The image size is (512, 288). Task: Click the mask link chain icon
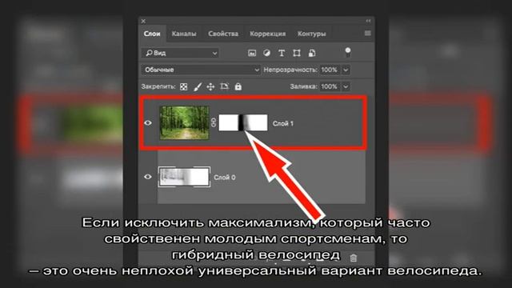(214, 122)
